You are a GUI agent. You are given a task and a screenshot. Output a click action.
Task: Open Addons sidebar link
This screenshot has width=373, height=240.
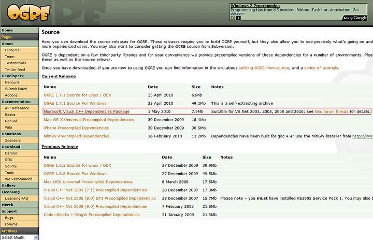(11, 95)
